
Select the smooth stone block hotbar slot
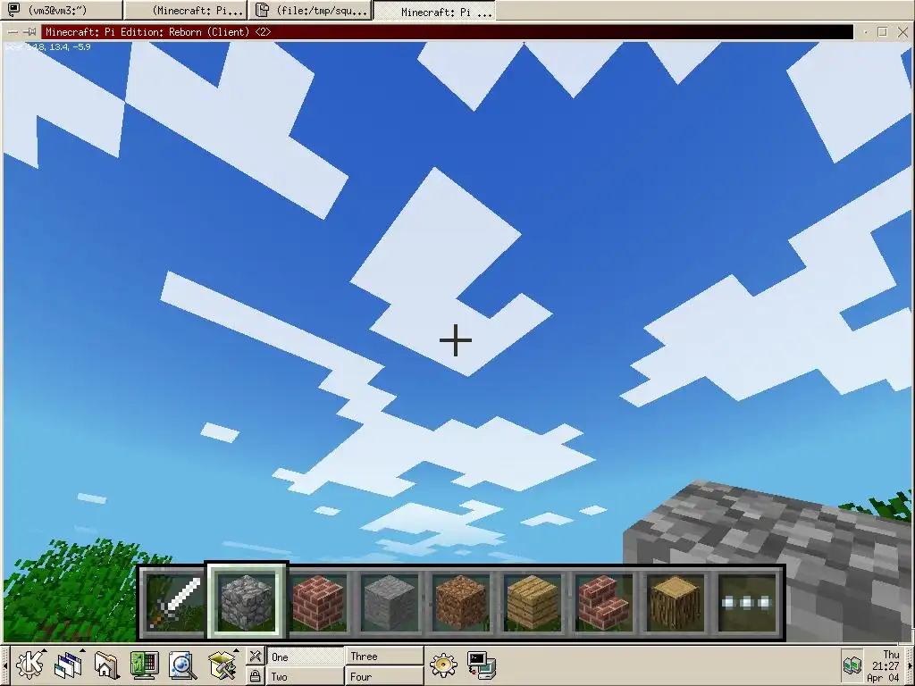tap(390, 602)
